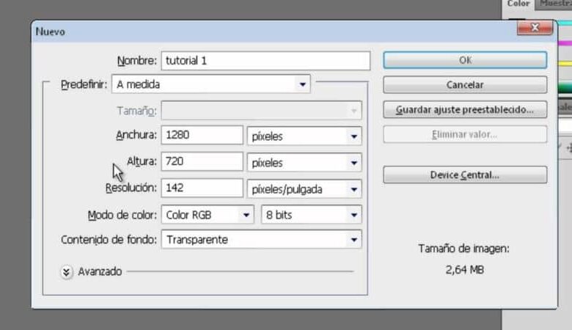Open the Anchura units dropdown

pos(304,136)
